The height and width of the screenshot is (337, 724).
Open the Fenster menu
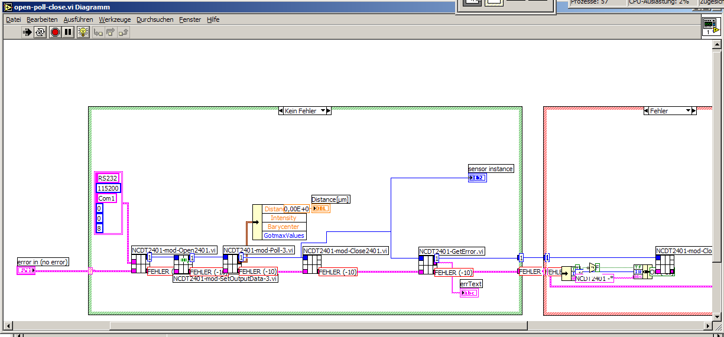(x=190, y=19)
